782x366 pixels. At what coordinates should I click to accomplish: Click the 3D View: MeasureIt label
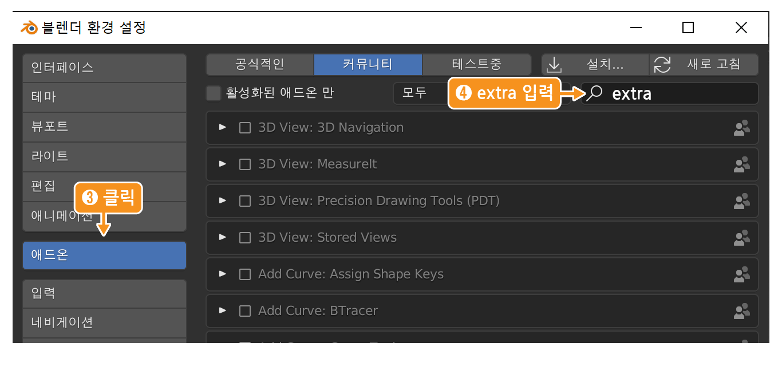point(318,164)
